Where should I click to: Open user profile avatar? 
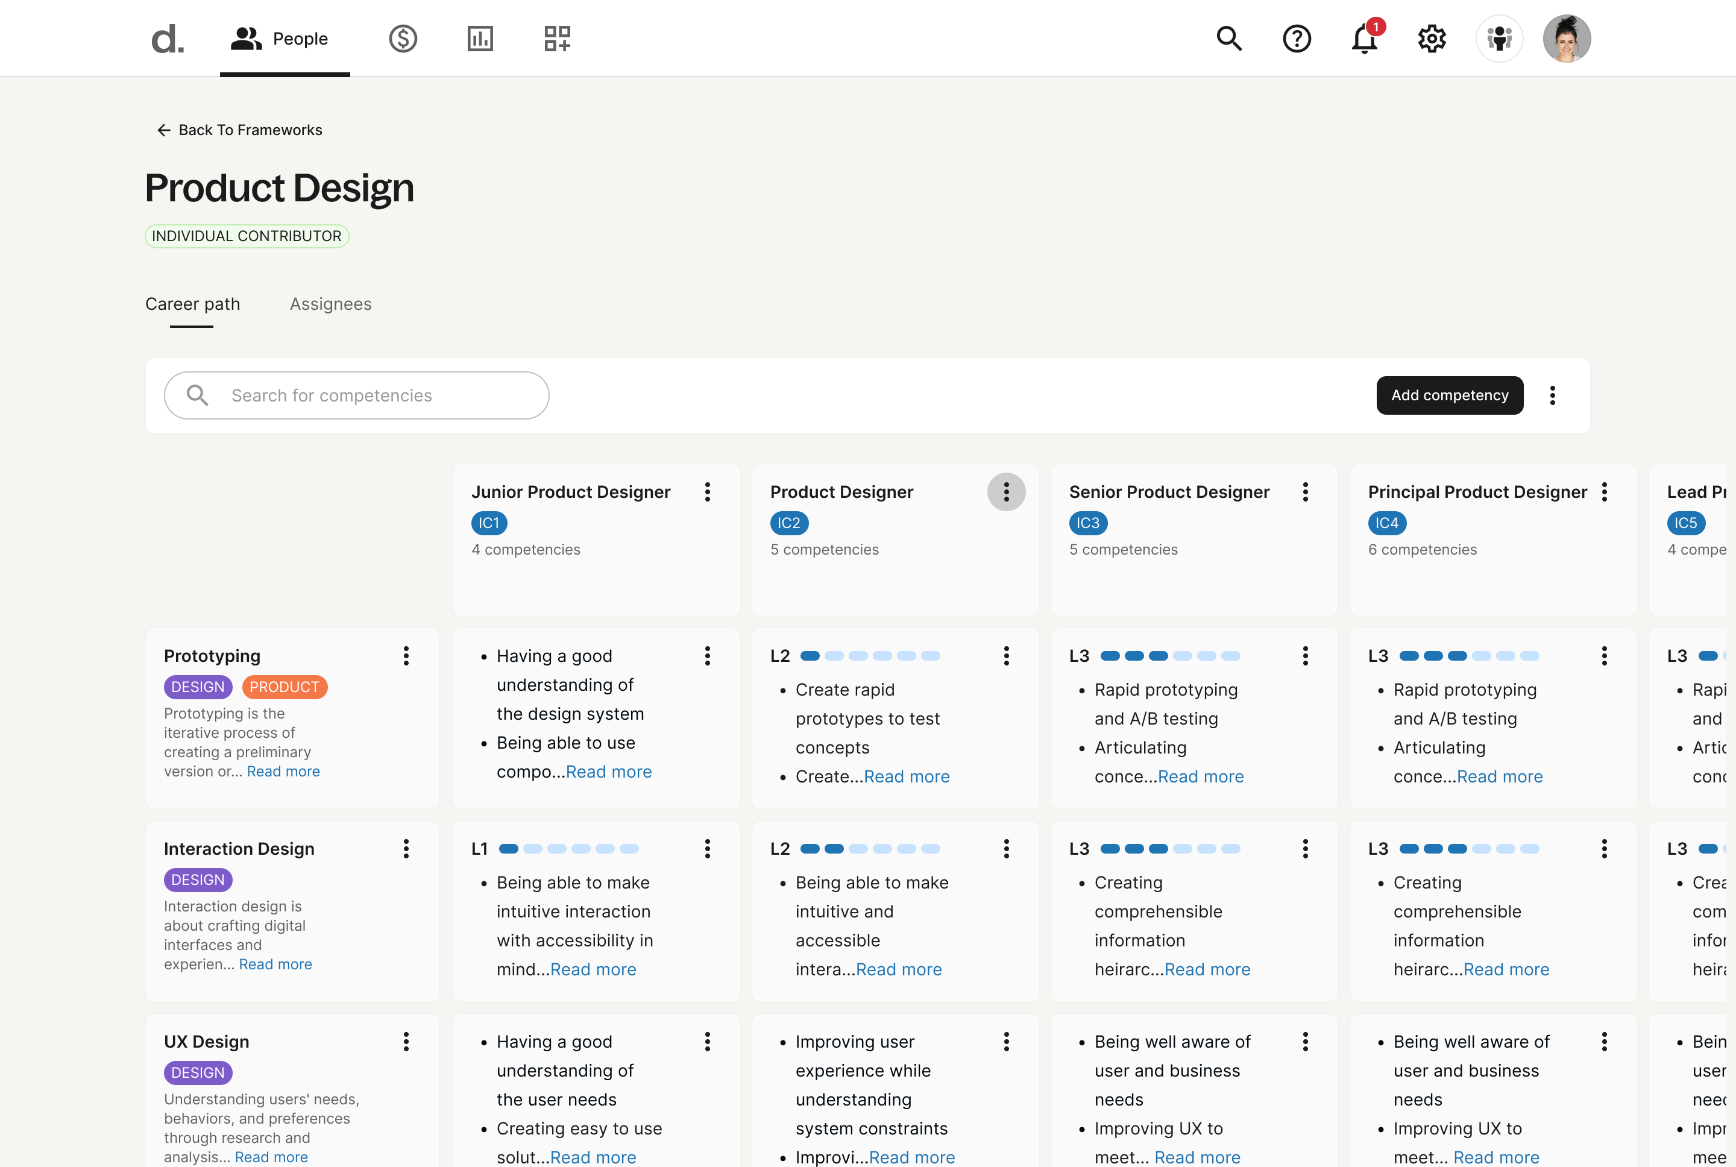point(1567,39)
